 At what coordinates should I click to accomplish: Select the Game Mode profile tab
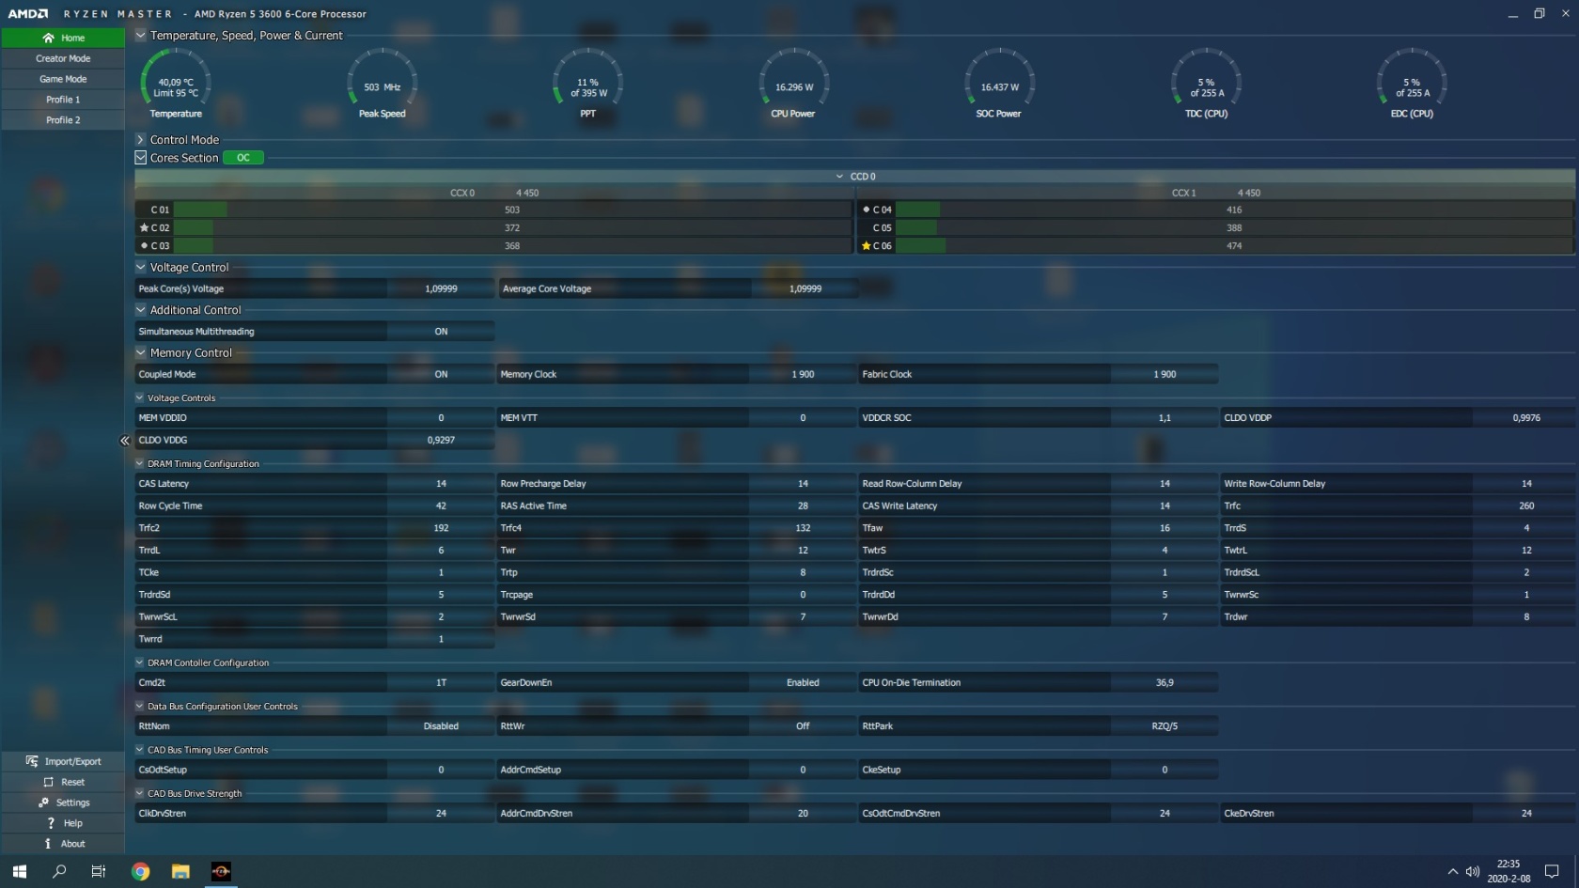63,79
